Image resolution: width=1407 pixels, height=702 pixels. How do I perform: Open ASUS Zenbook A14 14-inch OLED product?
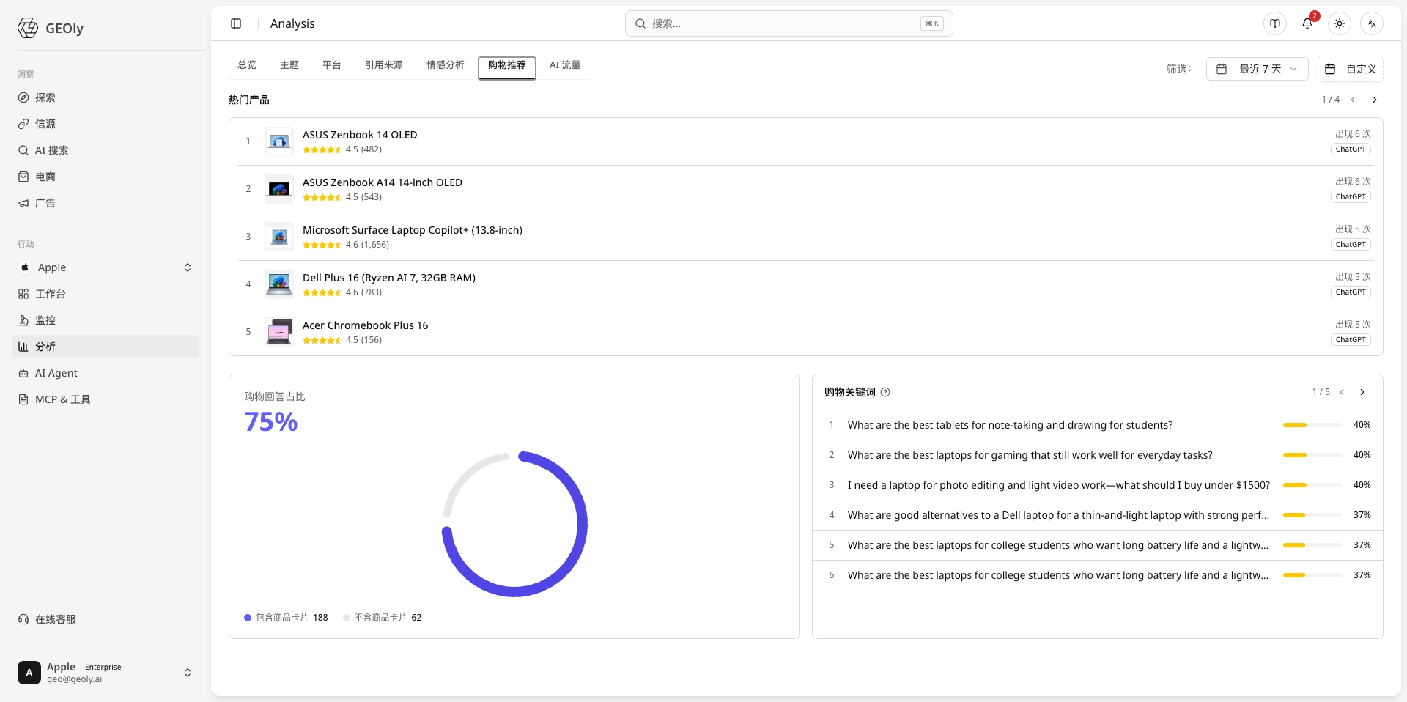tap(806, 189)
